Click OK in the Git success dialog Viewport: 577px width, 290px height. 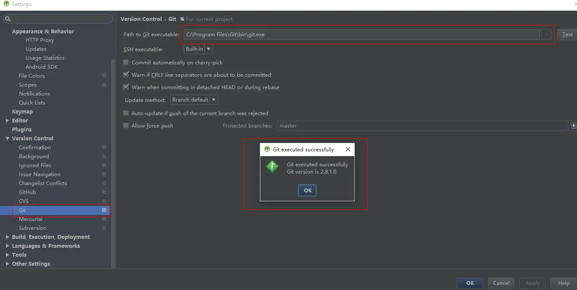307,191
